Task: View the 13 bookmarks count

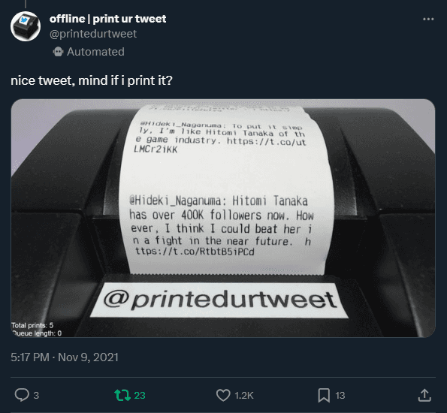Action: [340, 396]
